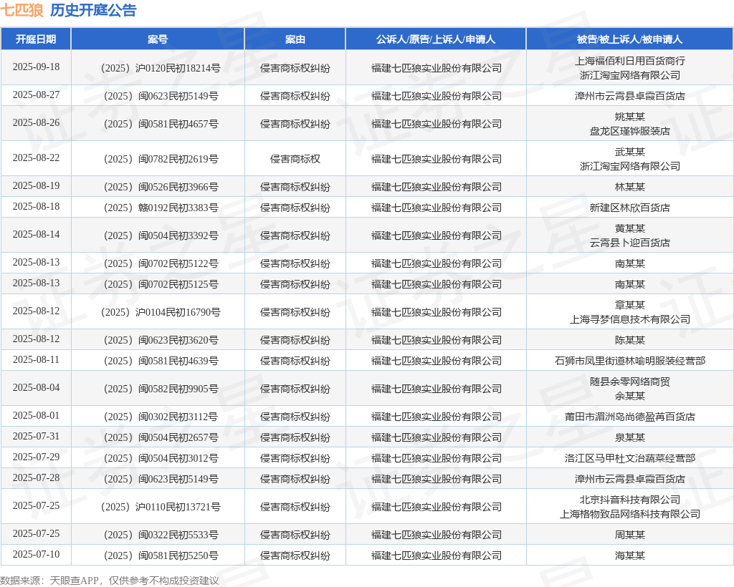Click the 被告/被上诉人/被申请人 header
Viewport: 734px width, 587px height.
pyautogui.click(x=629, y=39)
